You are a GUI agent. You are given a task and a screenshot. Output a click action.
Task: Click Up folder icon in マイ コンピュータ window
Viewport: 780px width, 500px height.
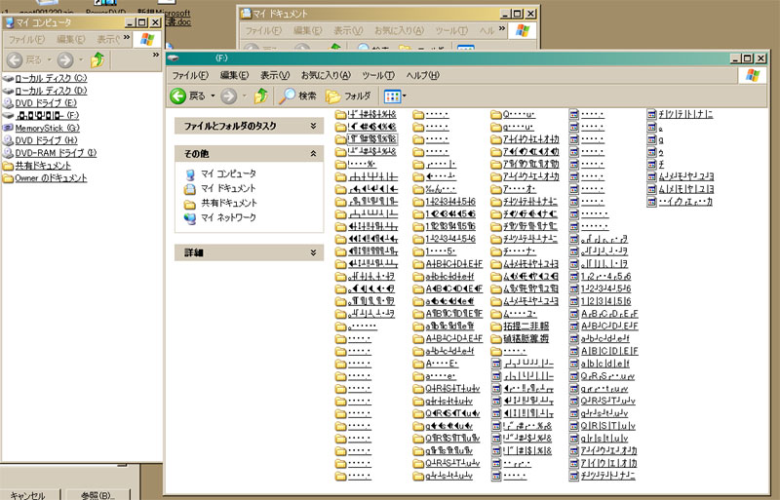click(97, 59)
